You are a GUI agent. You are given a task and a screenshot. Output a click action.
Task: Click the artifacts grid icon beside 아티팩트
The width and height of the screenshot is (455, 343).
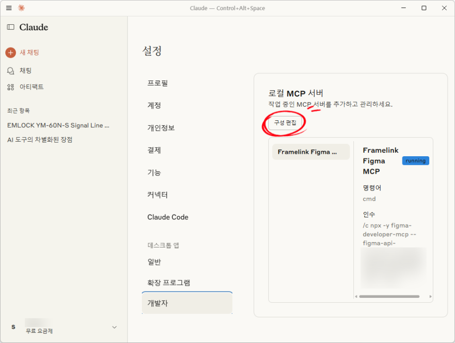tap(11, 87)
